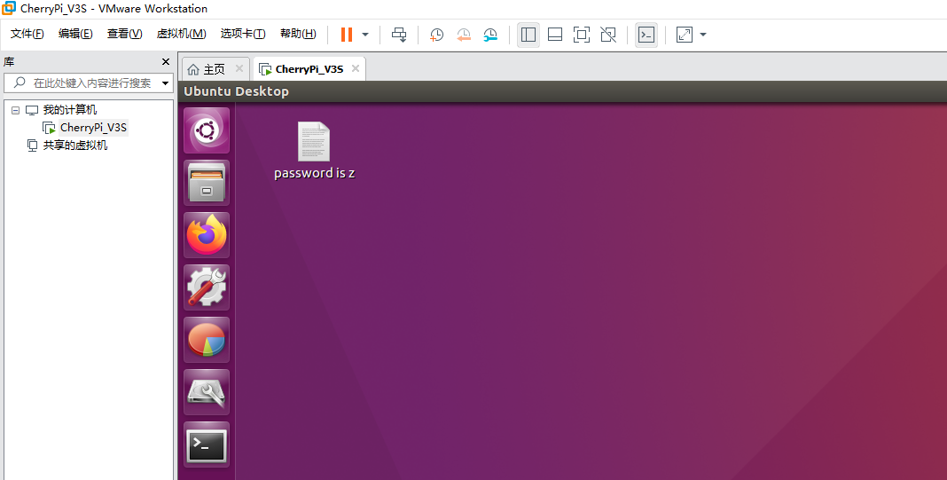947x480 pixels.
Task: Send Ctrl+Alt+Del to the virtual machine
Action: pyautogui.click(x=399, y=35)
